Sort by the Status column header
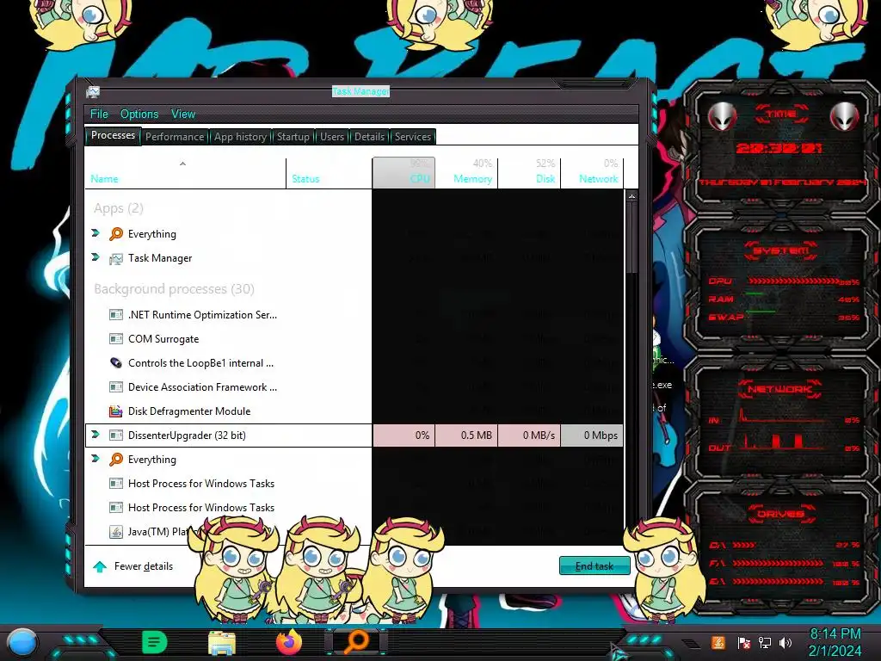 (329, 173)
